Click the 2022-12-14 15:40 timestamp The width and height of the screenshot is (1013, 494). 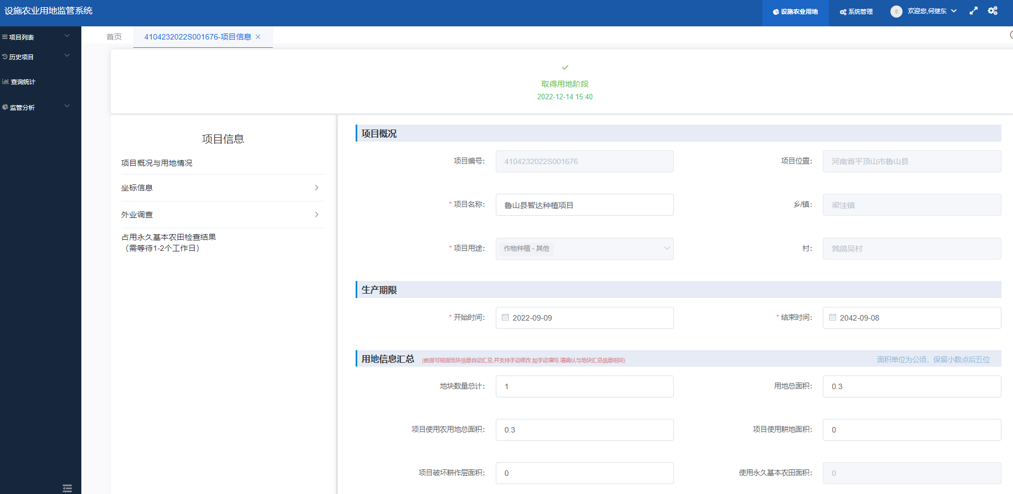click(x=564, y=97)
